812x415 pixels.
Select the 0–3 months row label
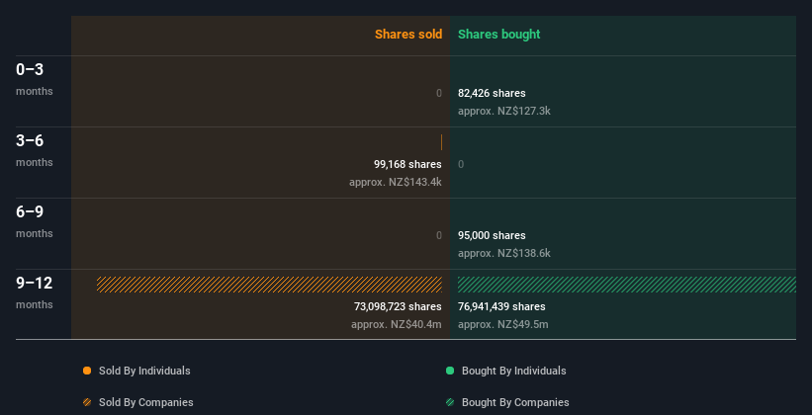pyautogui.click(x=35, y=79)
